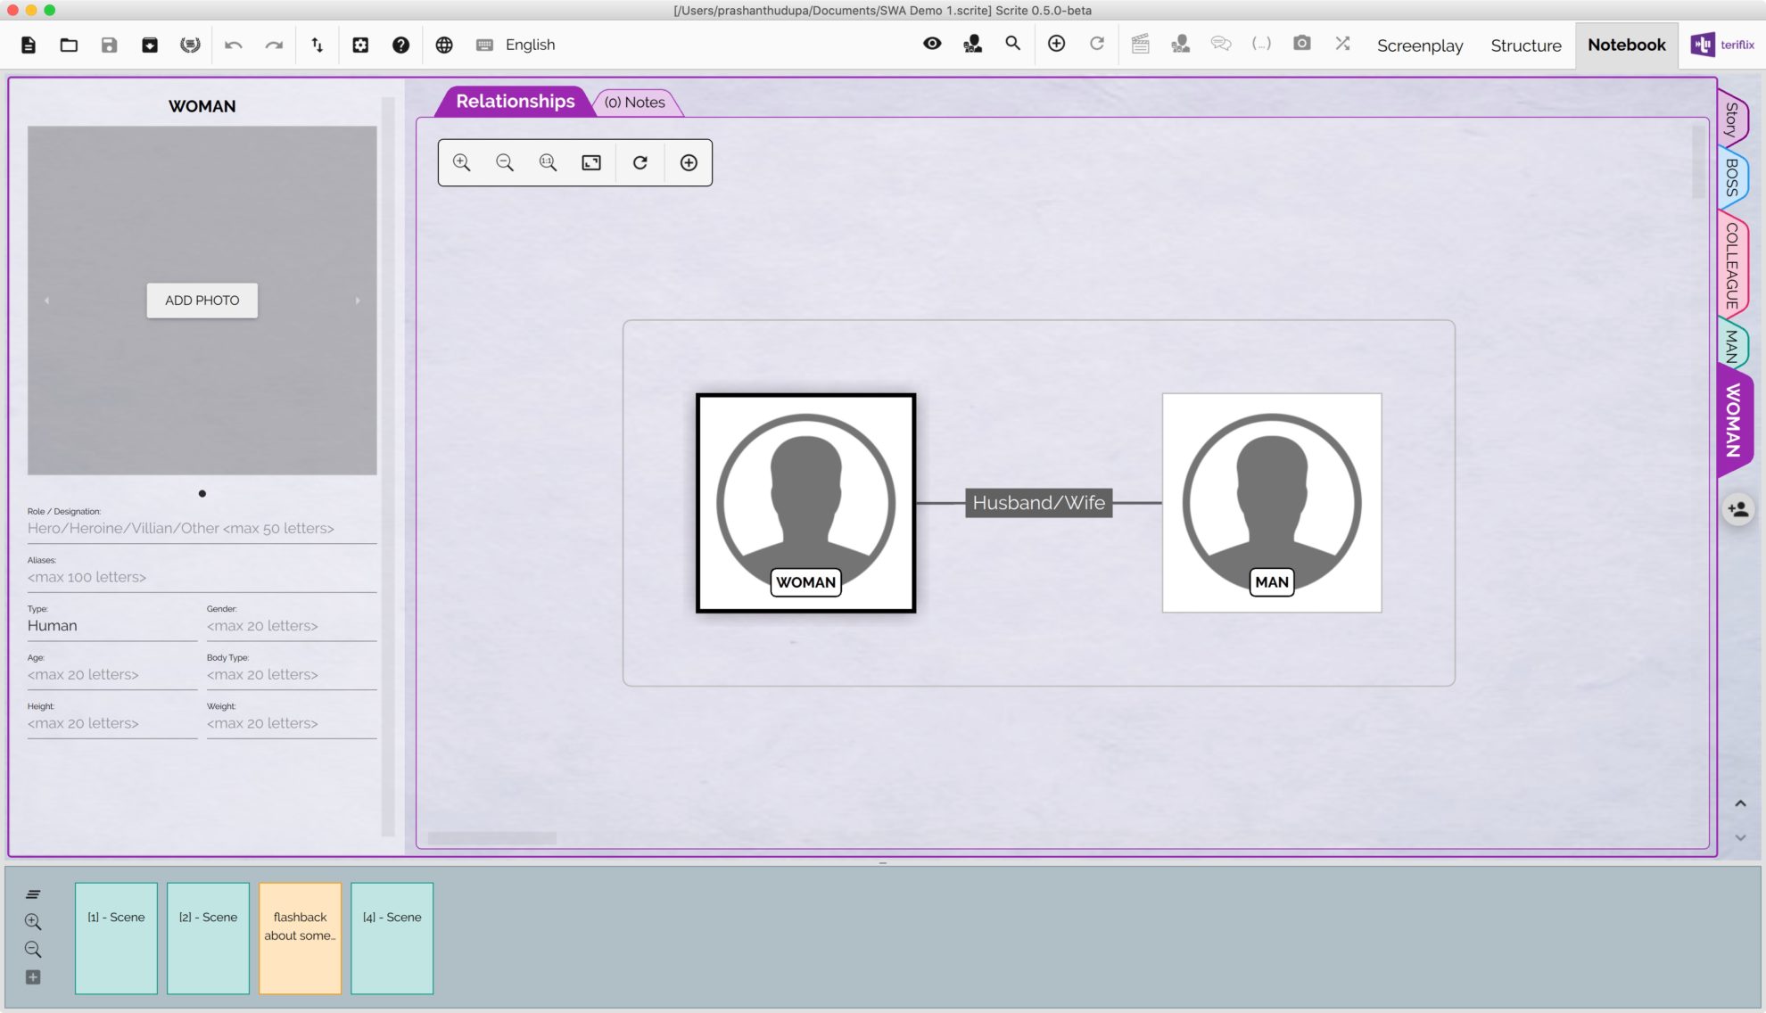The height and width of the screenshot is (1013, 1766).
Task: Select the COLLEAGUE notebook tab
Action: [1731, 265]
